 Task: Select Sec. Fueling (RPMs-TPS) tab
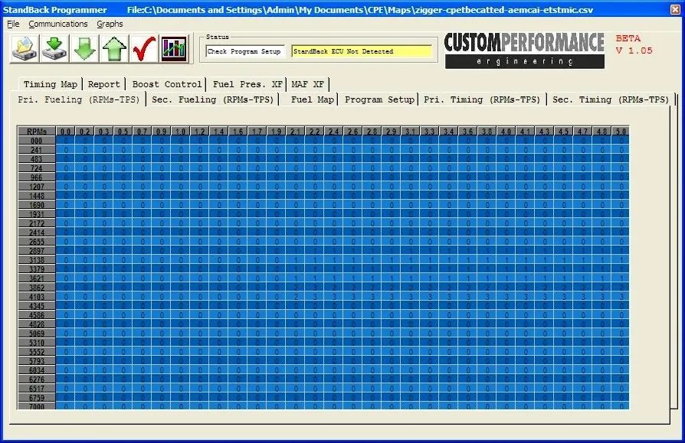(213, 99)
